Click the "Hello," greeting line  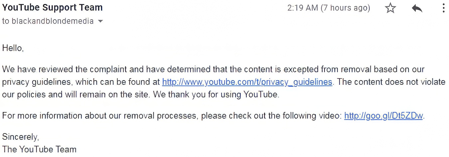click(x=13, y=48)
